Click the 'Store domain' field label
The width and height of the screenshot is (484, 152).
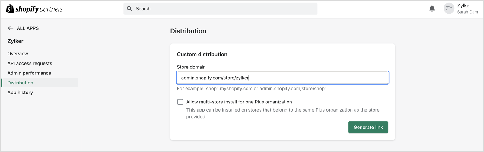coord(191,67)
